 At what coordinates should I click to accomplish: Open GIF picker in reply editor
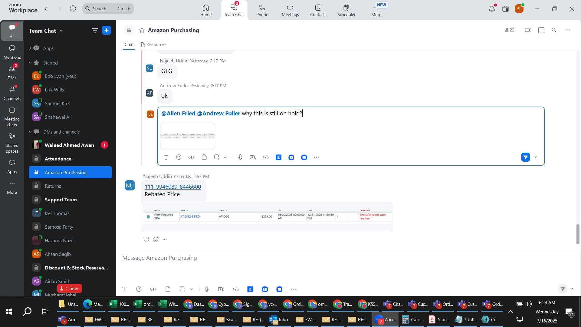192,157
